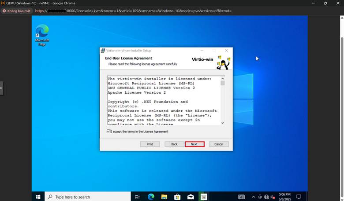Open Microsoft Edge desktop shortcut
344x201 pixels.
pos(42,34)
